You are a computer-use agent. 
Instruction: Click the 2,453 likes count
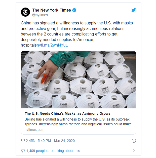[30, 141]
